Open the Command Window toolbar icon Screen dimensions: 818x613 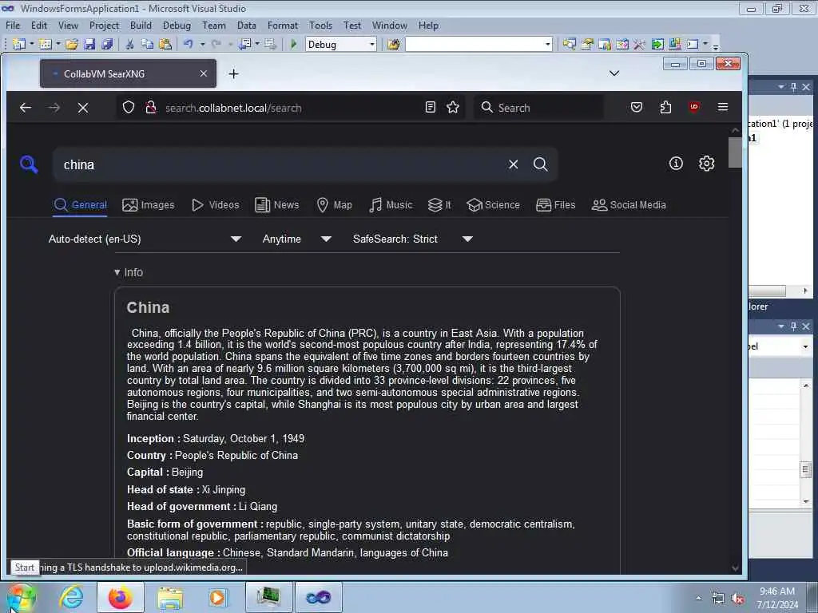click(693, 45)
